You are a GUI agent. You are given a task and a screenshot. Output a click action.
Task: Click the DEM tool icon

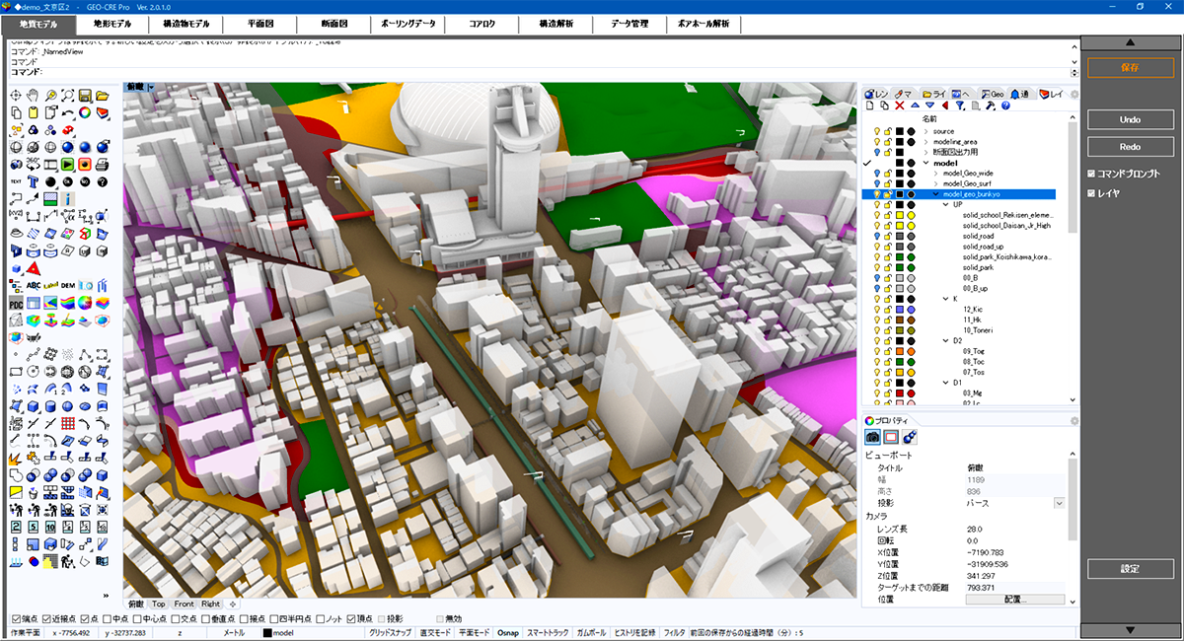68,285
